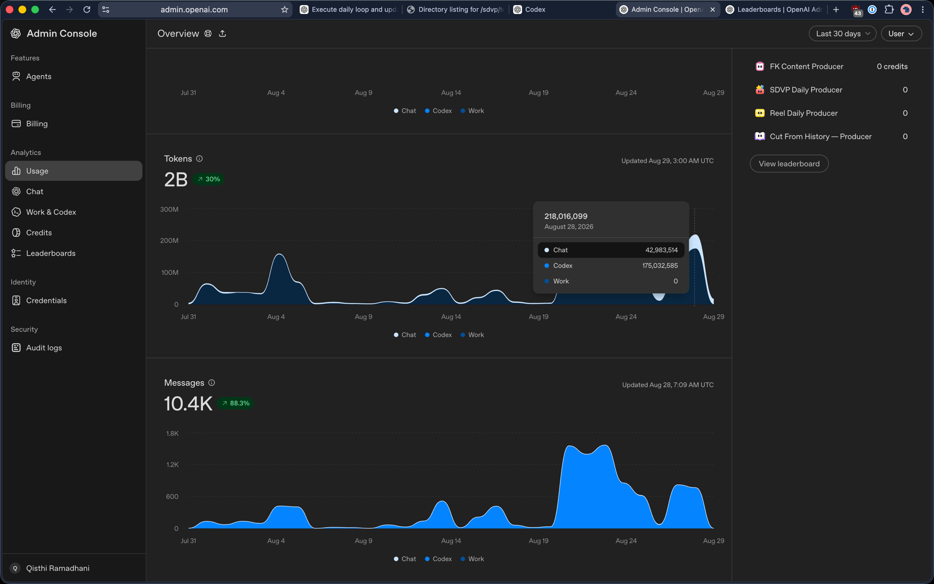Click the OpenAI logo beside Admin Console
This screenshot has width=934, height=584.
pos(16,34)
